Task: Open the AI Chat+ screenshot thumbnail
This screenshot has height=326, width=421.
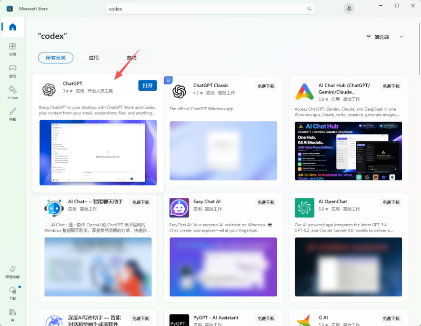Action: 98,267
